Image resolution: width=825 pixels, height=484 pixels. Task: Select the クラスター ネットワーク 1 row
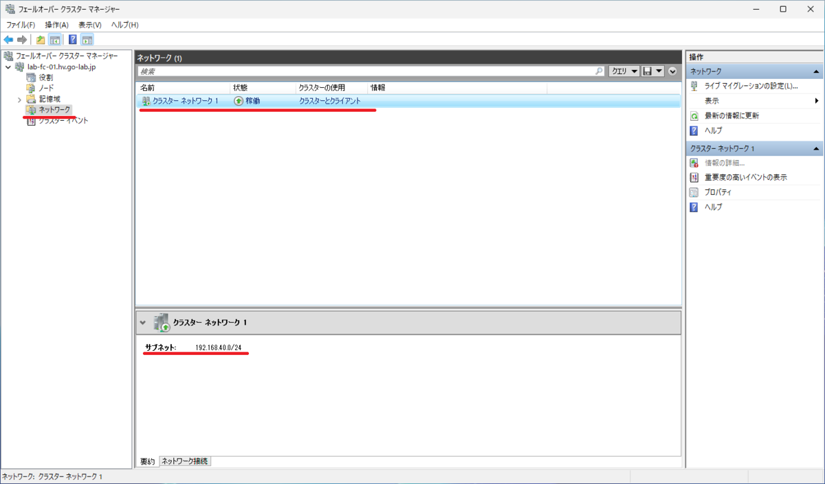(408, 101)
